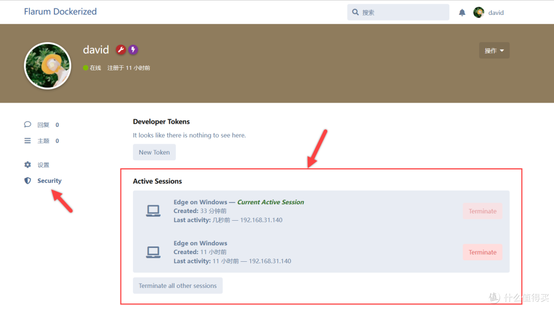Image resolution: width=554 pixels, height=309 pixels.
Task: Click Created: 33 分钟前 text
Action: click(200, 211)
